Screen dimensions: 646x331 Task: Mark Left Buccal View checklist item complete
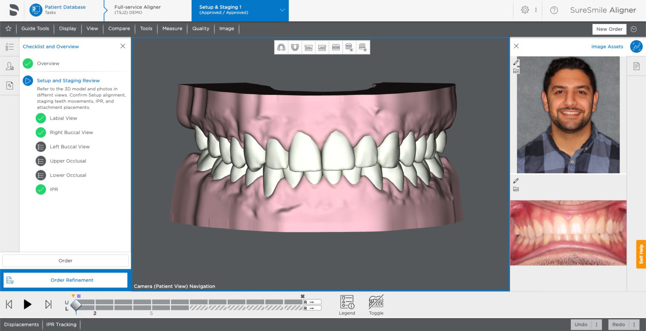(40, 147)
